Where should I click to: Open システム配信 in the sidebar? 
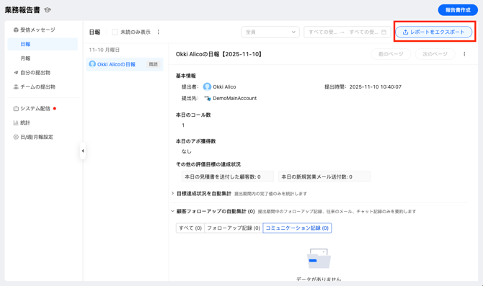coord(35,108)
